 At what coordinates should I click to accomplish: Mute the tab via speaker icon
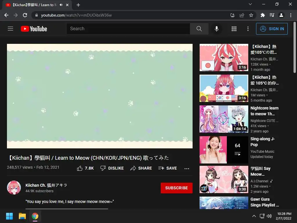coord(61,5)
